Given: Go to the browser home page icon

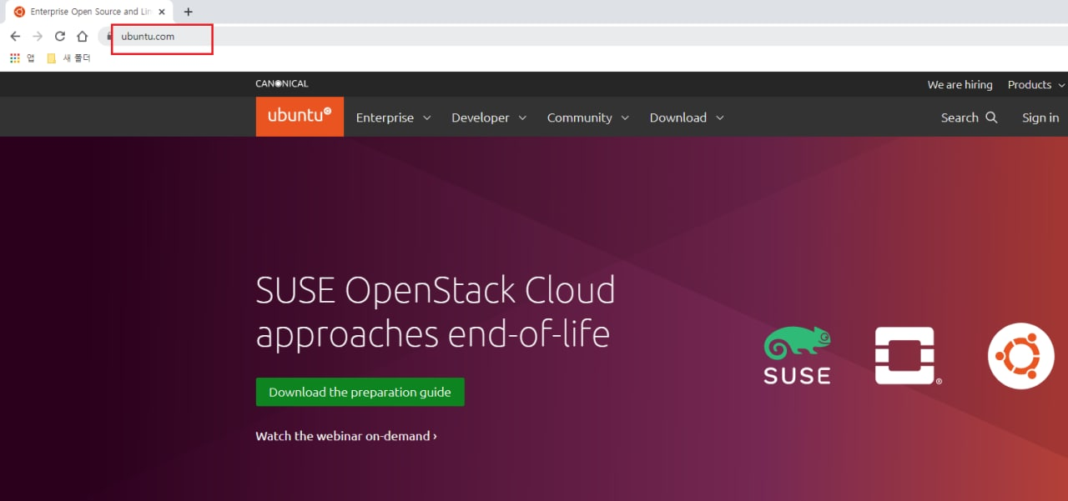Looking at the screenshot, I should coord(82,36).
